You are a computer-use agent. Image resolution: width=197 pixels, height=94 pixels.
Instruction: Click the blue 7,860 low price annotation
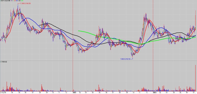click(126, 59)
